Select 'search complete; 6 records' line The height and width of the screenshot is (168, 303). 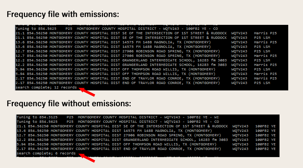[46, 153]
